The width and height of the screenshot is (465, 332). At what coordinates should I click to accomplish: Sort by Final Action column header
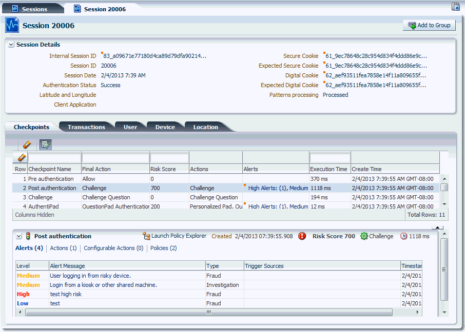click(x=115, y=169)
